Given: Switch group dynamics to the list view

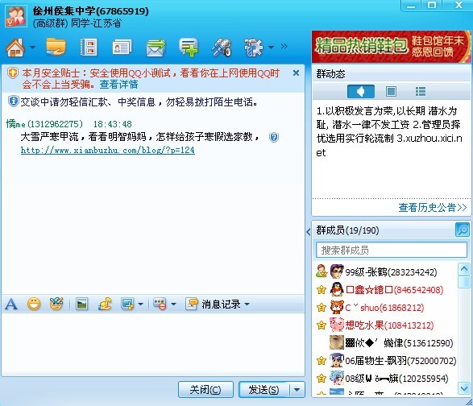Looking at the screenshot, I should [420, 91].
